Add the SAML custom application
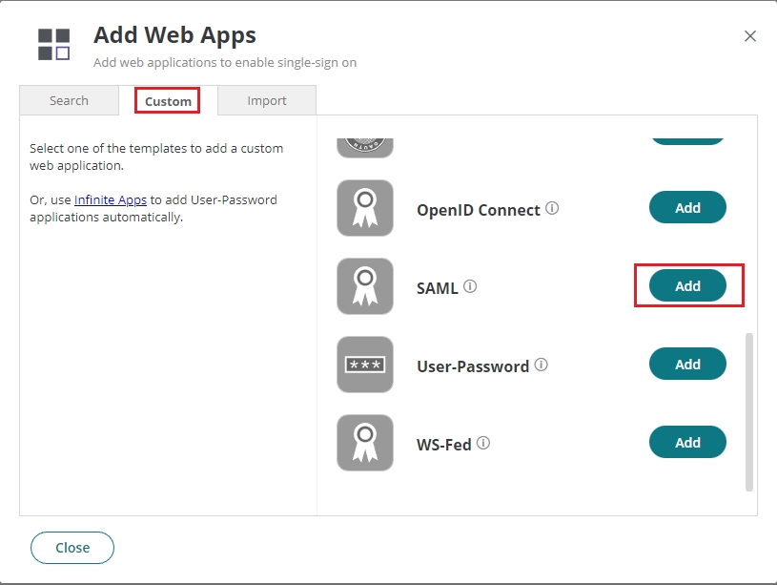The width and height of the screenshot is (777, 585). pyautogui.click(x=687, y=286)
